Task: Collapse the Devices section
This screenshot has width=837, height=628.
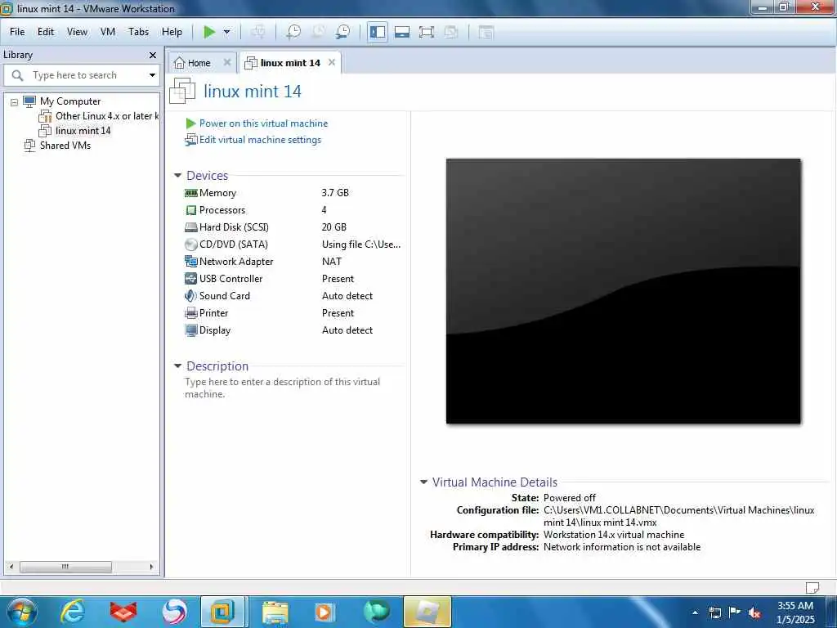Action: tap(177, 176)
